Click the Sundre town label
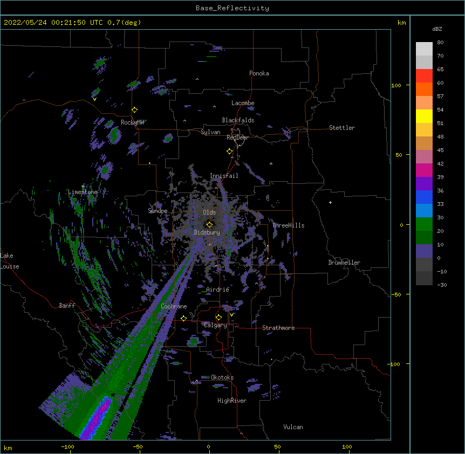 [158, 211]
